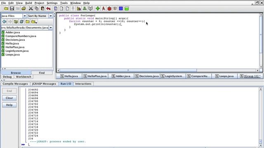Click the green window toolbar icon
264x148 pixels.
point(127,8)
